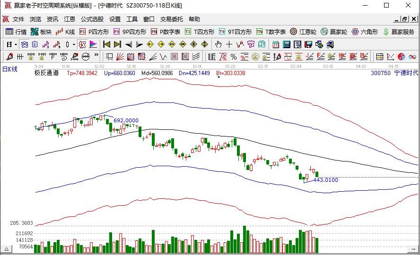Viewport: 420px width, 255px height.
Task: Open the 9P四方形 tool
Action: point(130,32)
